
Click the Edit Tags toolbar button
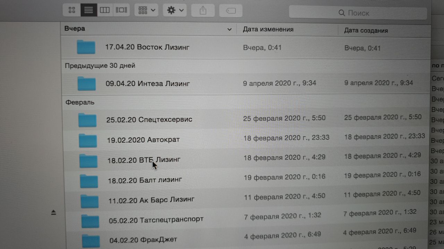point(231,11)
